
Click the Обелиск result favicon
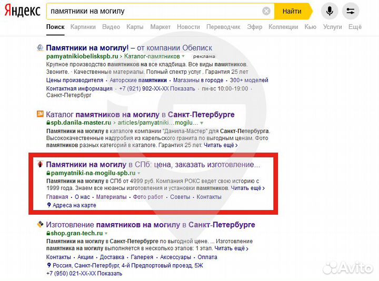[40, 47]
